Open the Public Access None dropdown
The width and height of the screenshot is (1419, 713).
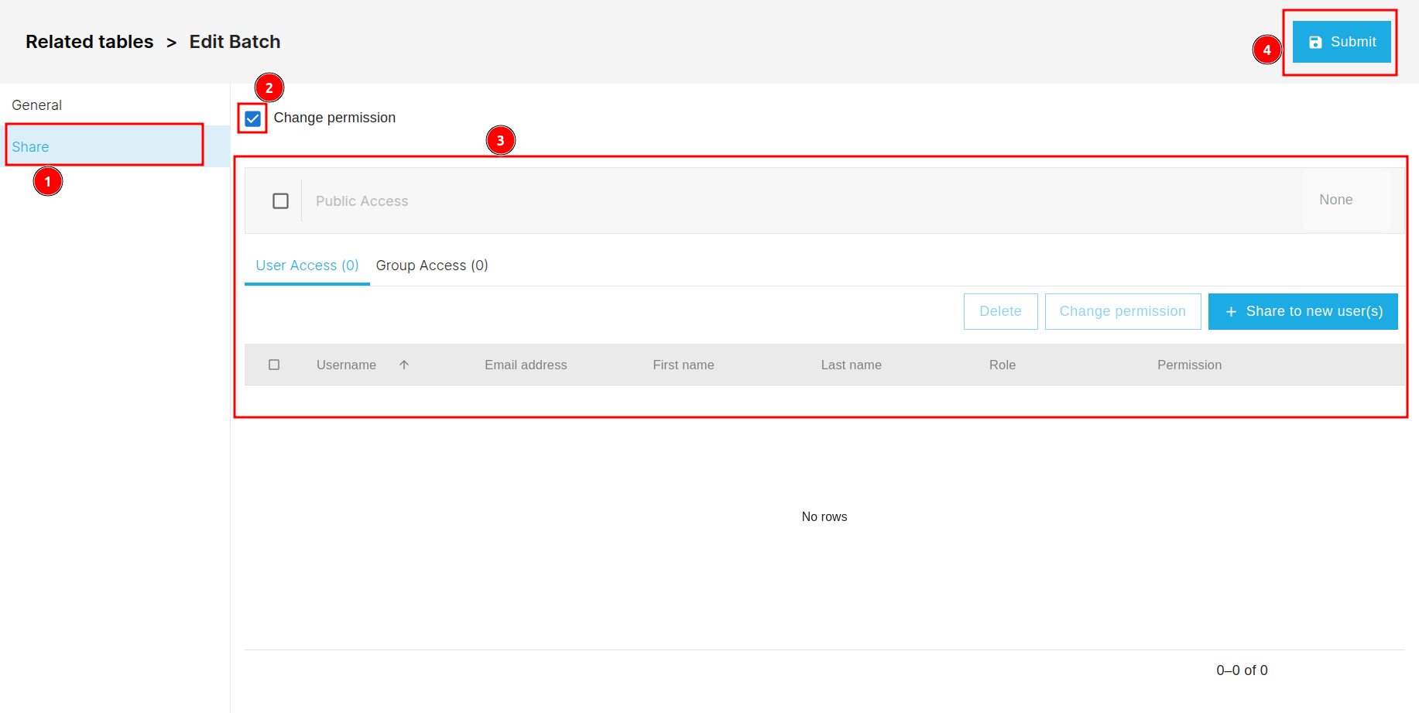tap(1346, 200)
